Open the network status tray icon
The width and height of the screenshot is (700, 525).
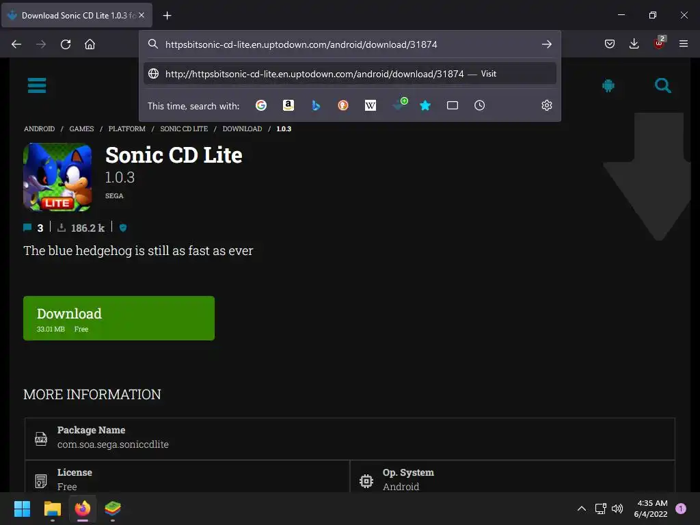click(x=600, y=509)
